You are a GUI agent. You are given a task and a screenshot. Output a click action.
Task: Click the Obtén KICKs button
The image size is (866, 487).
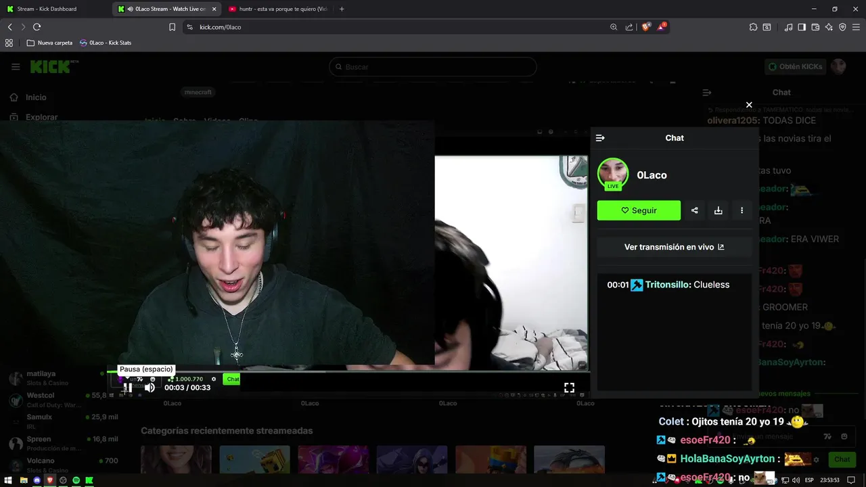796,66
